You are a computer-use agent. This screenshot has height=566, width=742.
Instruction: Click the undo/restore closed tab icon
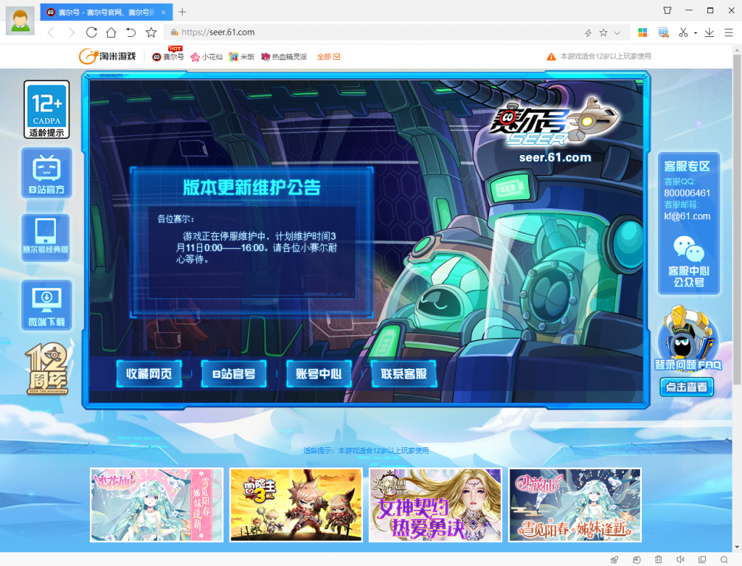(x=130, y=32)
